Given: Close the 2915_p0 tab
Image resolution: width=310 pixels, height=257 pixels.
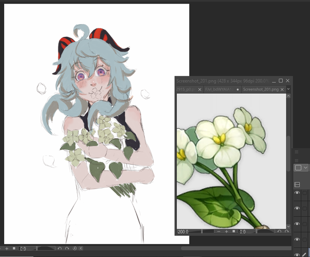Looking at the screenshot, I should click(200, 89).
